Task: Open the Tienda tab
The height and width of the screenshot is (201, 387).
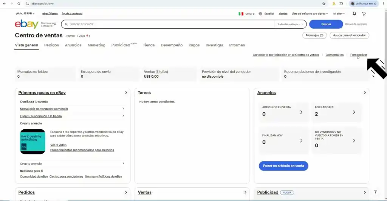Action: point(149,45)
